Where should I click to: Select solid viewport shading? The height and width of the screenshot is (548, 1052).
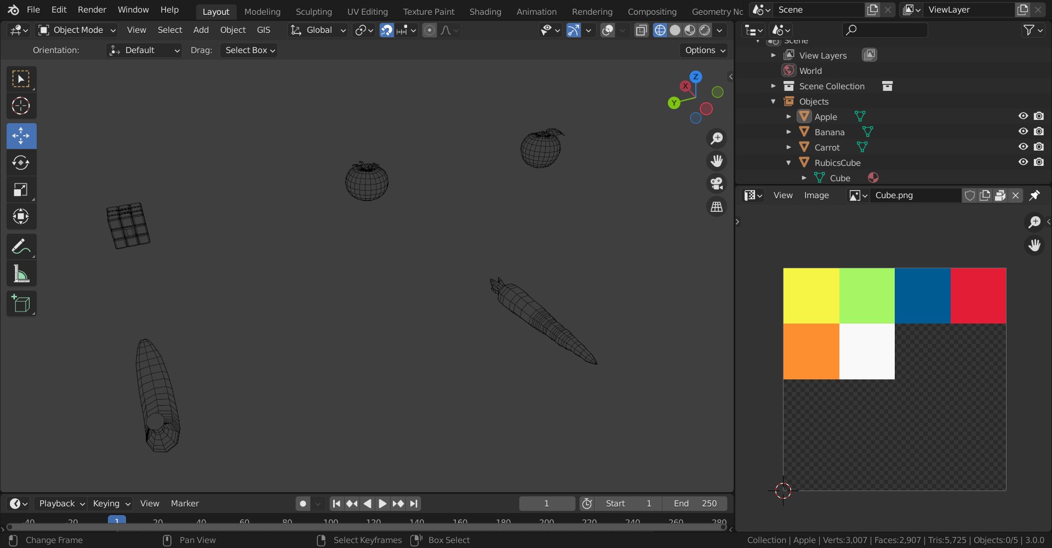[x=675, y=30]
